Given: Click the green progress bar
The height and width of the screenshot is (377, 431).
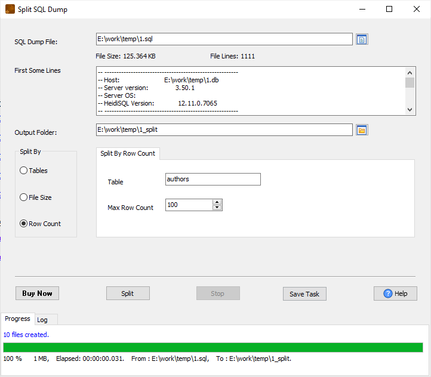Looking at the screenshot, I should (x=213, y=347).
